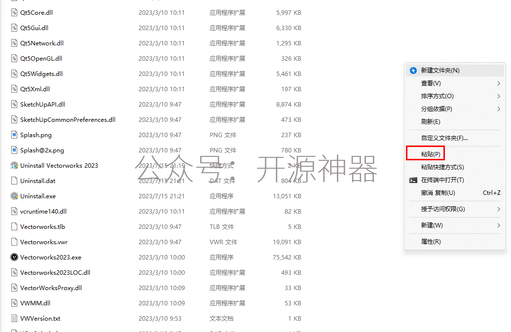511x332 pixels.
Task: Select the Qt5OpenGL.dll file icon
Action: 14,59
